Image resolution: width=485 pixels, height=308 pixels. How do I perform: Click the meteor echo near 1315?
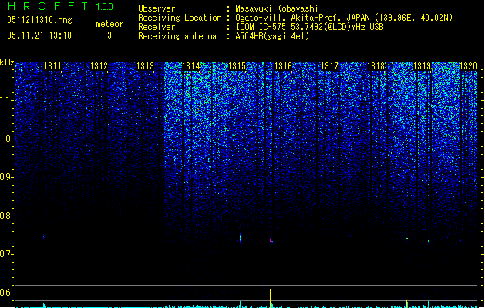pyautogui.click(x=241, y=239)
